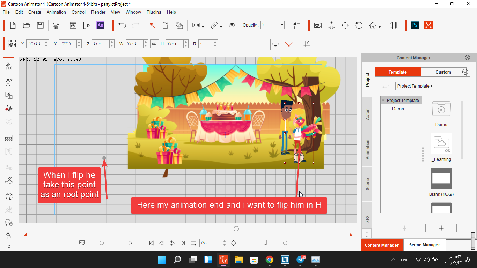
Task: Switch to the Custom tab
Action: coord(443,72)
